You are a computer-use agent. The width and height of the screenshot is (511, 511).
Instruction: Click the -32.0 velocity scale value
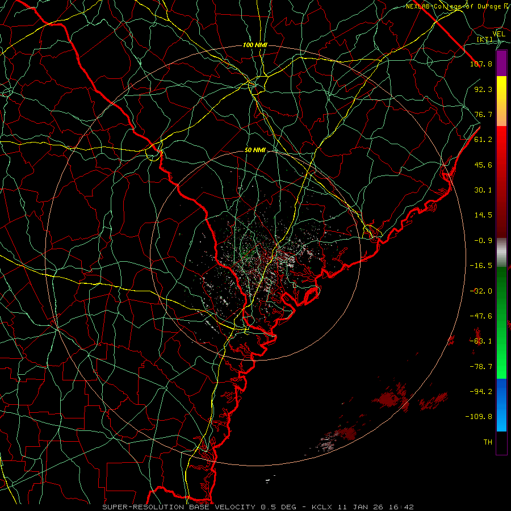coord(481,291)
